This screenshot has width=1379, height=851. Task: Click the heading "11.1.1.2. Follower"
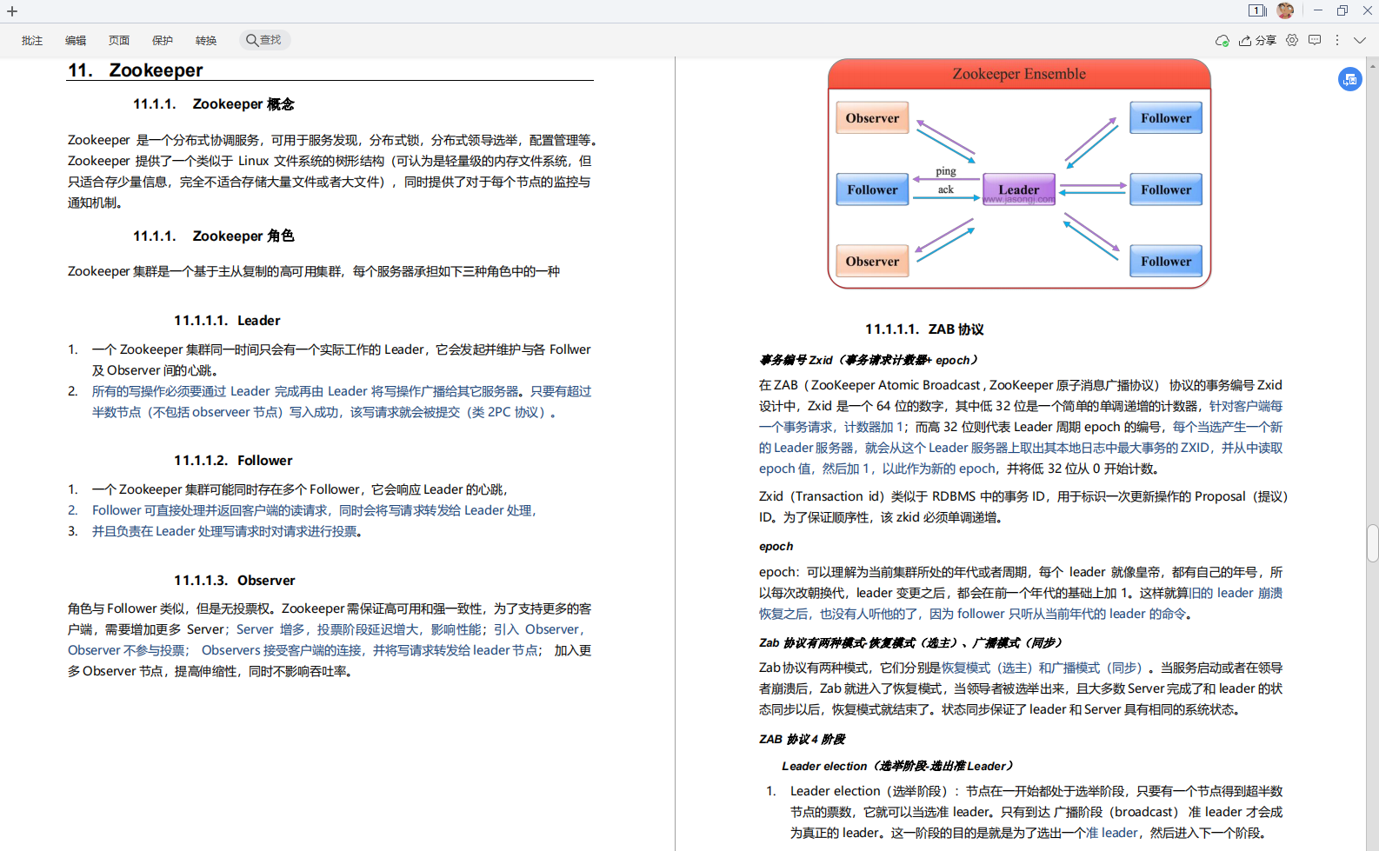pos(233,461)
